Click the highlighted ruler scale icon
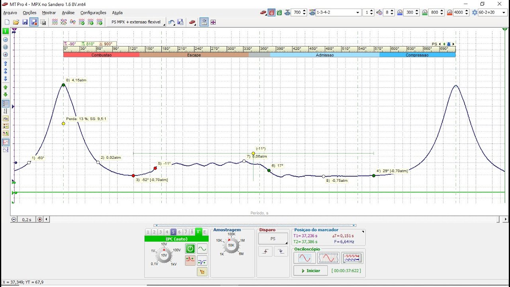This screenshot has height=287, width=510. [204, 22]
